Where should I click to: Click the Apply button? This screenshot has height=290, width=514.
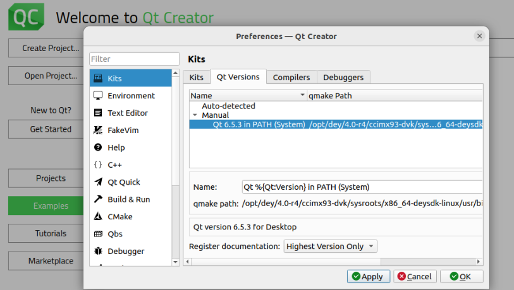369,276
